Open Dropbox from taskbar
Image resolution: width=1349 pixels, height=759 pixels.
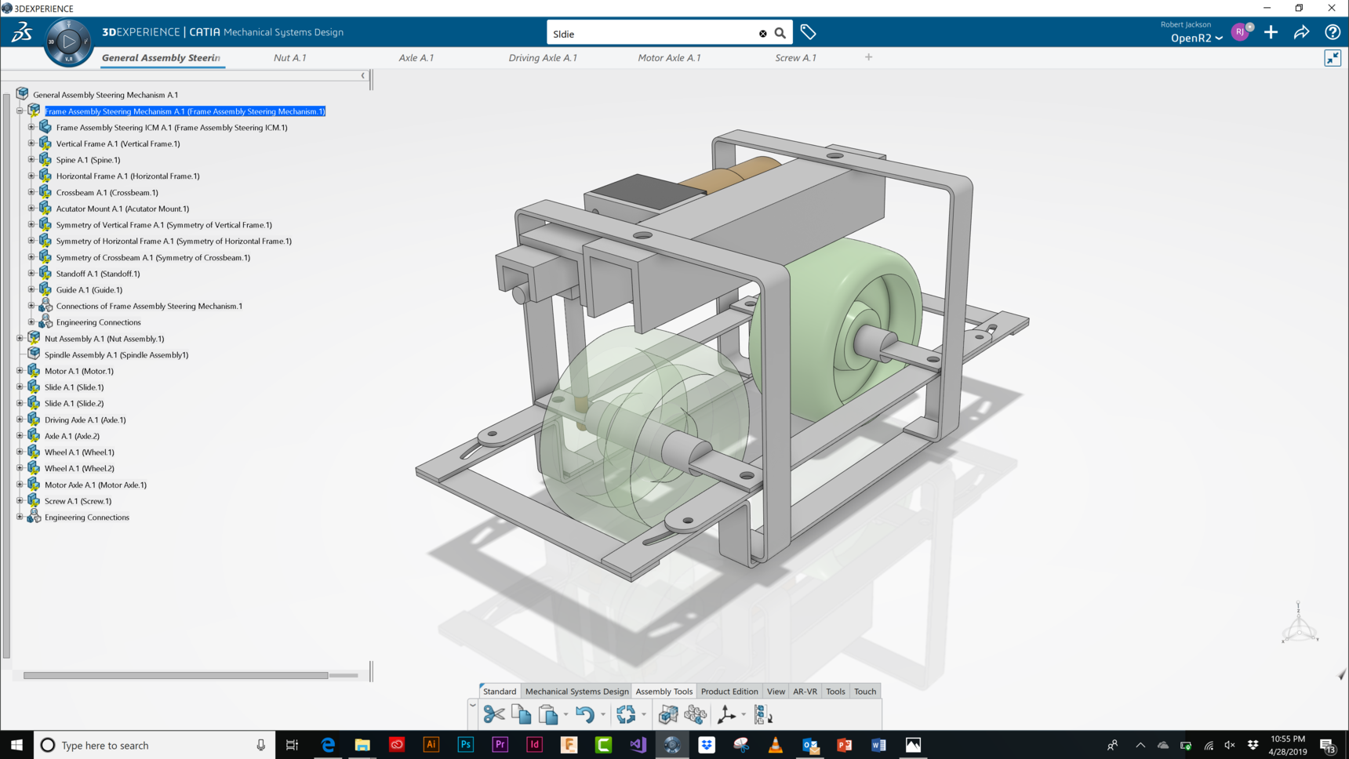click(x=707, y=745)
